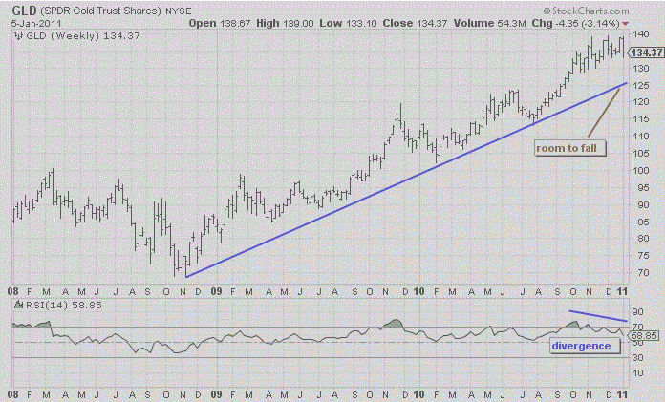
Task: Click the 140 price axis label
Action: pyautogui.click(x=641, y=34)
